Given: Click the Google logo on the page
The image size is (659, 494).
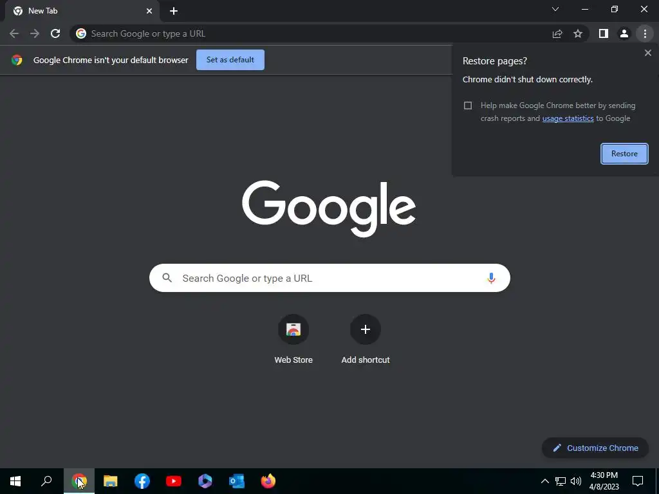Looking at the screenshot, I should point(329,209).
